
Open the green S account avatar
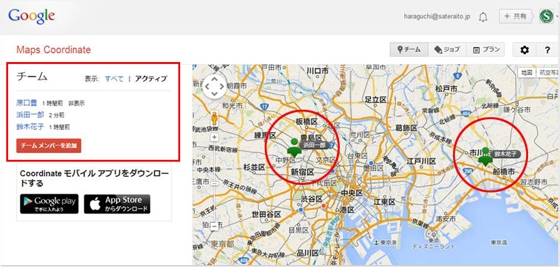pos(546,16)
